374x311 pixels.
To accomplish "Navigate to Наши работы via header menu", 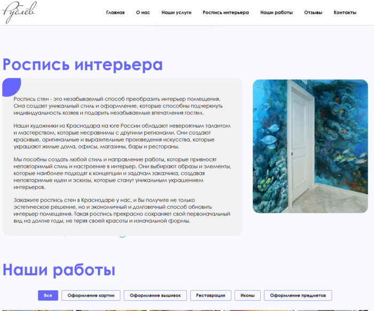I will tap(276, 12).
